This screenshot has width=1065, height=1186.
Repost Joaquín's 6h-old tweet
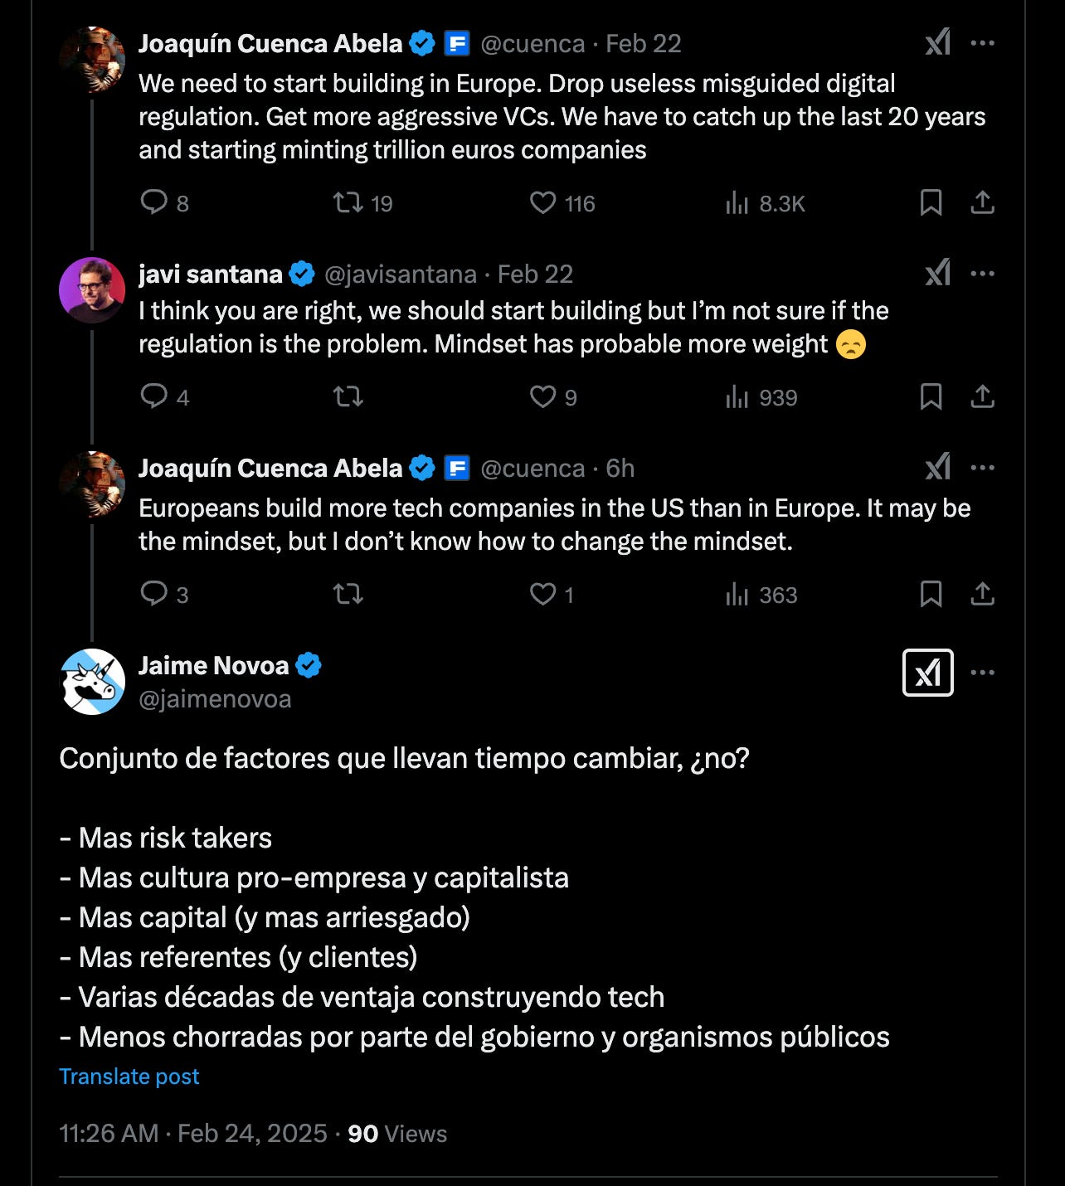(348, 594)
